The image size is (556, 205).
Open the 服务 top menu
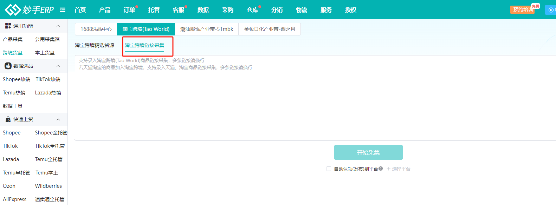(x=326, y=10)
